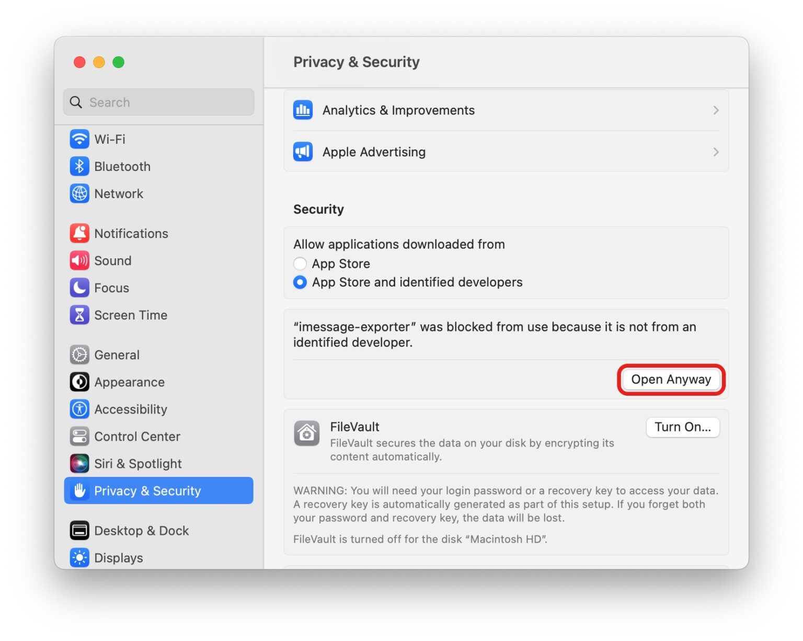Click the Wi-Fi sidebar icon
Image resolution: width=803 pixels, height=641 pixels.
(79, 139)
